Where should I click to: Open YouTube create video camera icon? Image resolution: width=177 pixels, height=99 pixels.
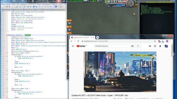150,46
